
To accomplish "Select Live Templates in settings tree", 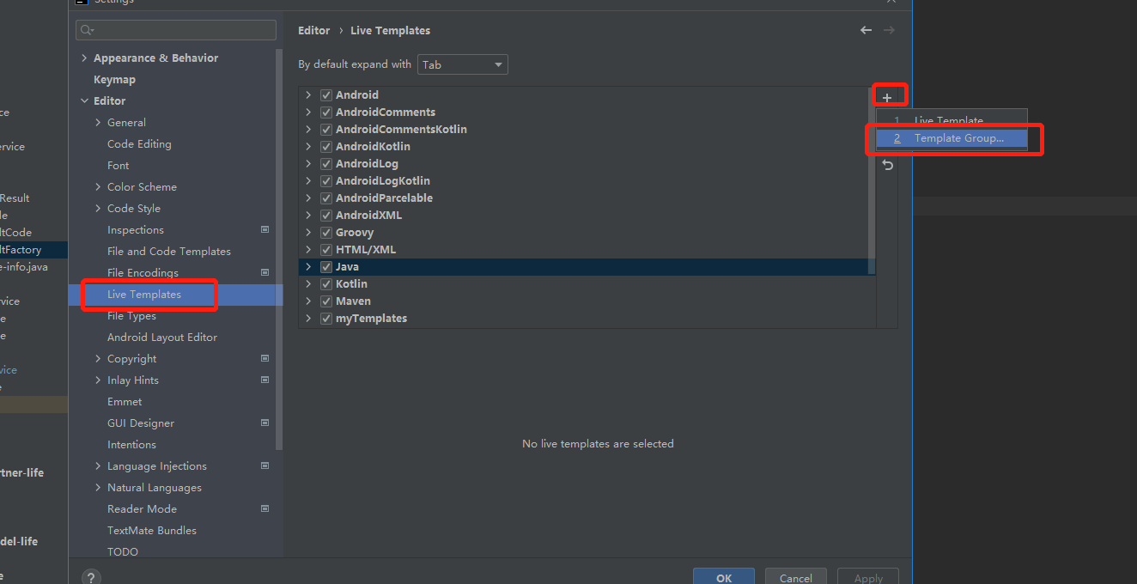I will pyautogui.click(x=144, y=294).
